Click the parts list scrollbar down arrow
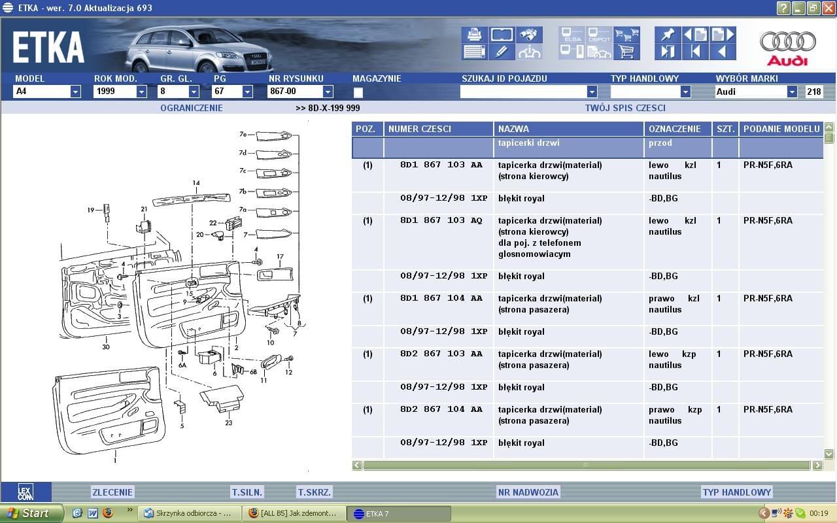Viewport: 837px width, 523px height. coord(829,454)
